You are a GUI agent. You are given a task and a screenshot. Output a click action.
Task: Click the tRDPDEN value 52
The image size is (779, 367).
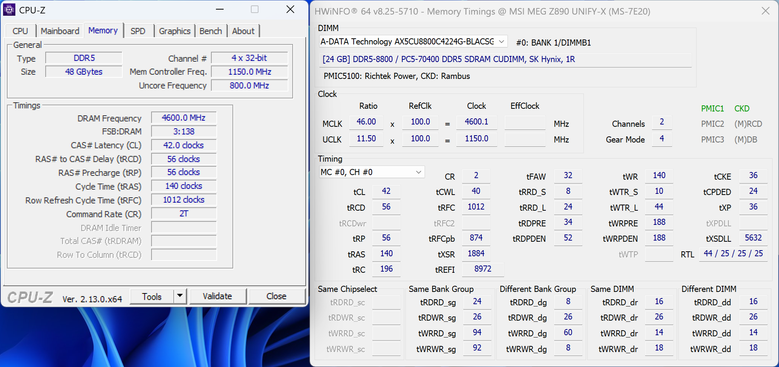[x=568, y=238]
